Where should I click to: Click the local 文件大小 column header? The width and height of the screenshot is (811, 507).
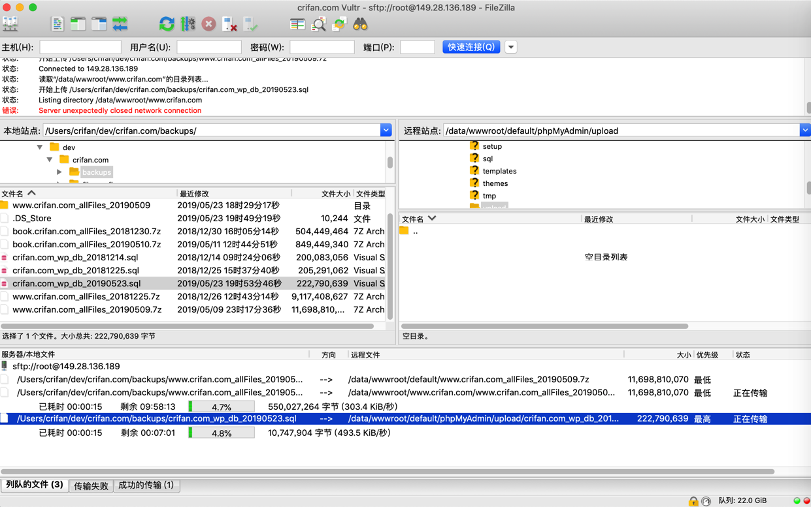tap(322, 194)
